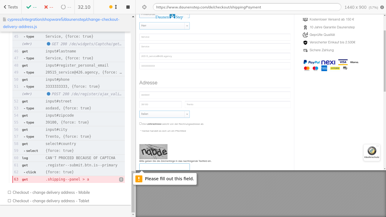
Task: Click the Stop test run square icon
Action: click(128, 7)
